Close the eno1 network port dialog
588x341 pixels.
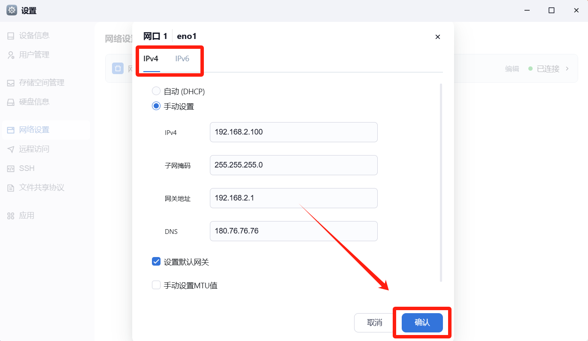pos(438,37)
